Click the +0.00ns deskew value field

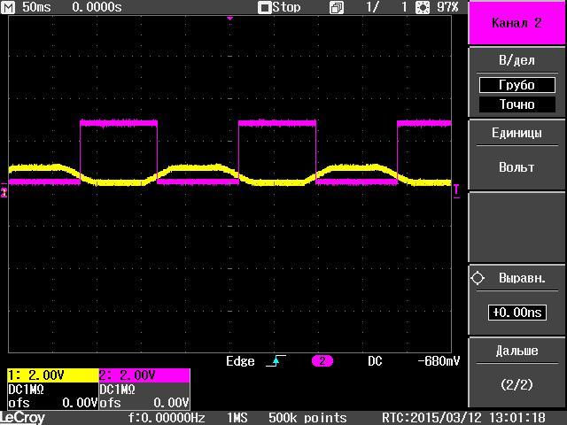pos(517,313)
